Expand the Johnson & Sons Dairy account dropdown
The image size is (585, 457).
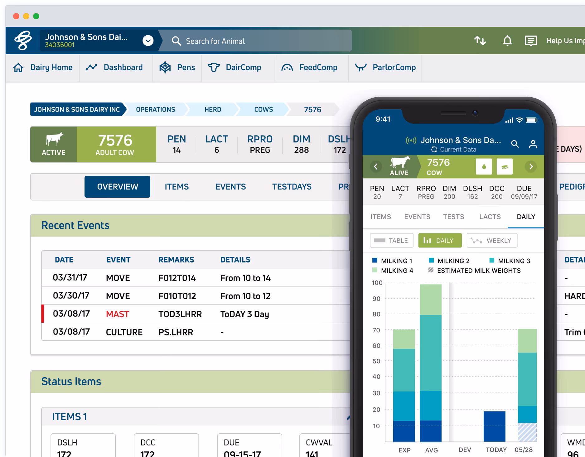148,41
